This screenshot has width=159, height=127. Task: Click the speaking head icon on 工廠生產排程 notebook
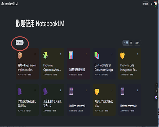point(45,92)
